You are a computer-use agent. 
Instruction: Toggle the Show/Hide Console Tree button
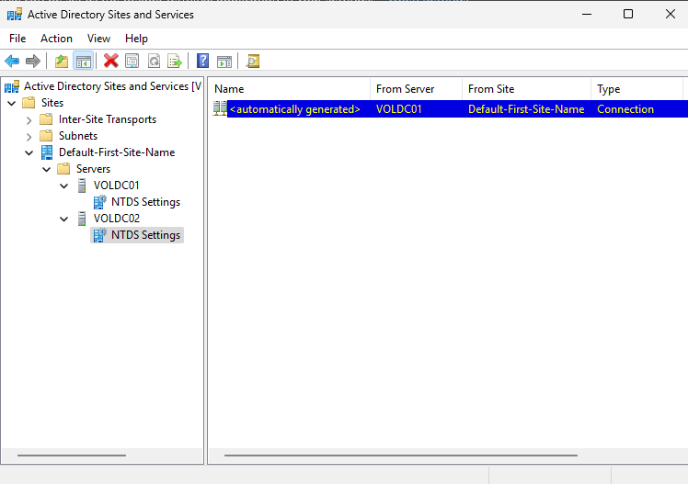pos(83,62)
